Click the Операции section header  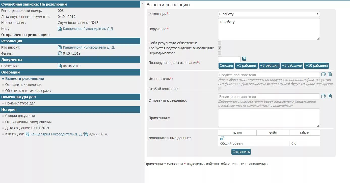[70, 72]
